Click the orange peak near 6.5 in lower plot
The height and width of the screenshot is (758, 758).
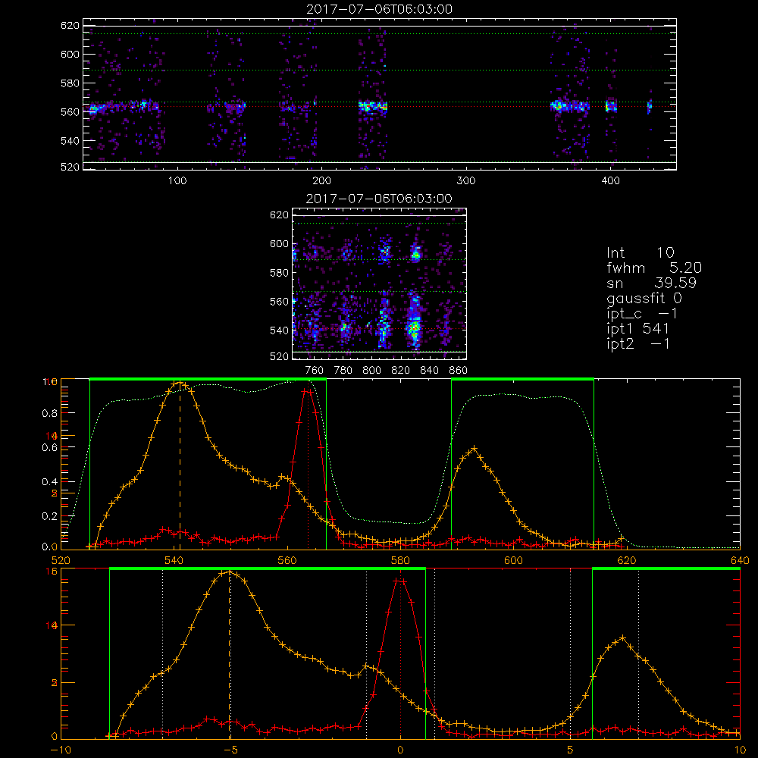tap(622, 638)
